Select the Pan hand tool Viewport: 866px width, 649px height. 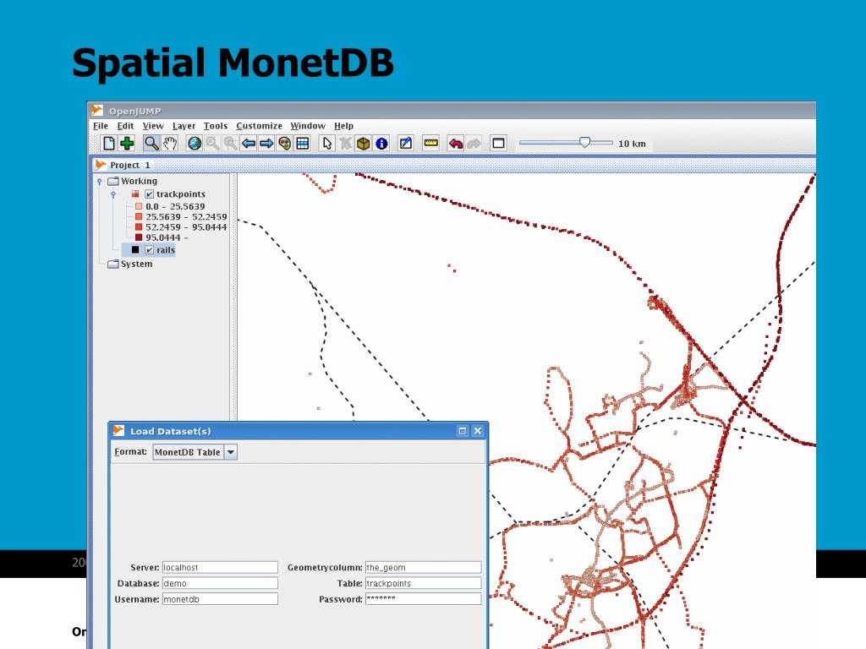170,144
